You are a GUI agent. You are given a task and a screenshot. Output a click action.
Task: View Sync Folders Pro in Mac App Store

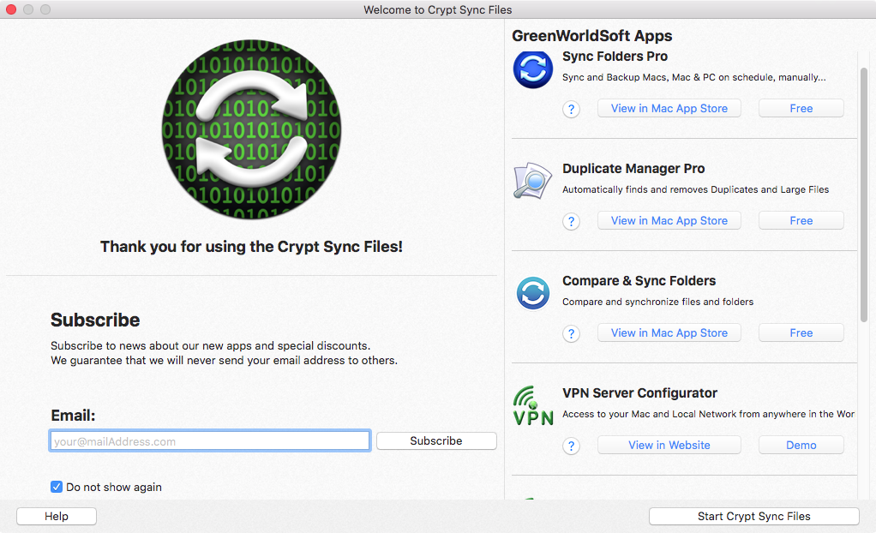[669, 108]
